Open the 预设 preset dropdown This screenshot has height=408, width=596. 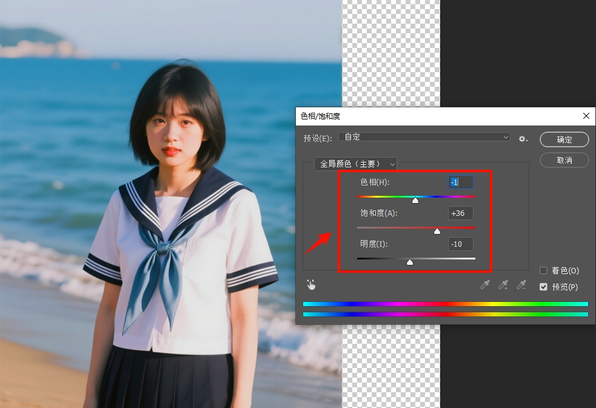coord(424,138)
